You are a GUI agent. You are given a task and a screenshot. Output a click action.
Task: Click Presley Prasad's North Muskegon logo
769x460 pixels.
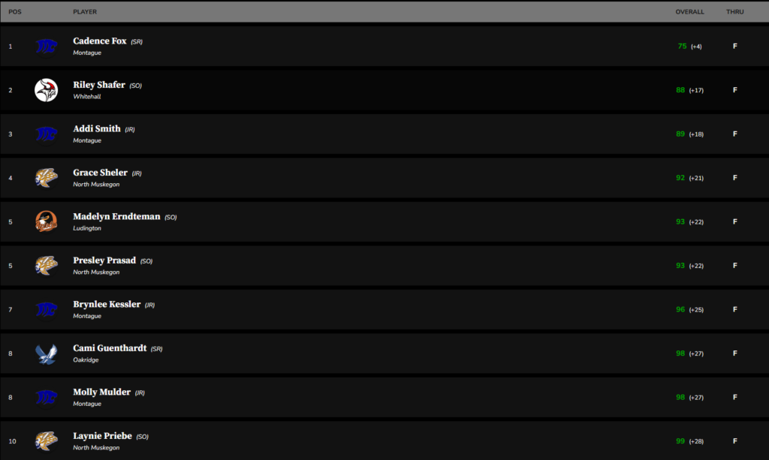coord(47,266)
